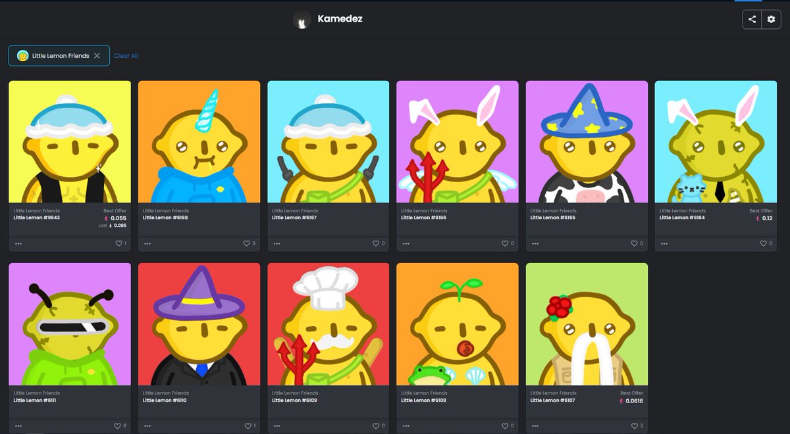790x434 pixels.
Task: Open the three-dot menu on Little Lemon #6107
Action: pyautogui.click(x=535, y=425)
